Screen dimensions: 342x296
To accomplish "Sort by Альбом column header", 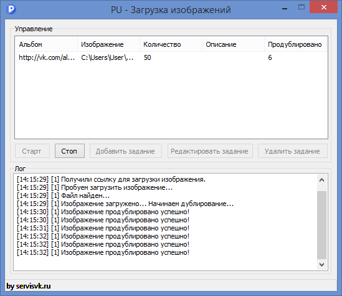I will pos(47,44).
